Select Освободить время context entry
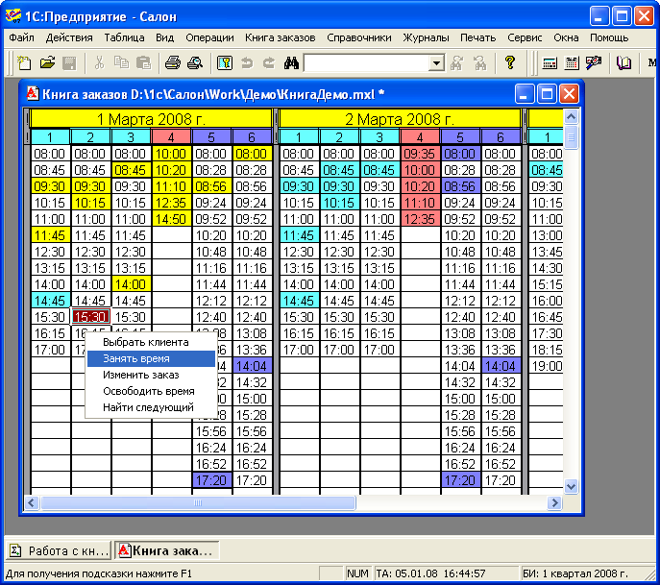The width and height of the screenshot is (660, 585). [151, 391]
